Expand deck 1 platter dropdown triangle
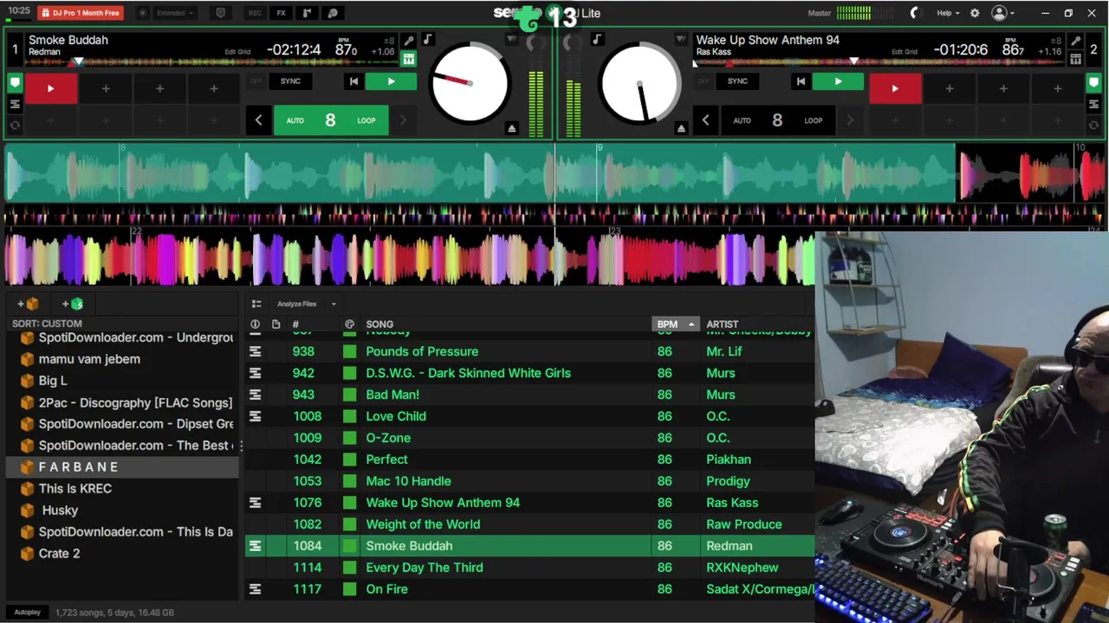This screenshot has height=623, width=1109. (x=511, y=40)
